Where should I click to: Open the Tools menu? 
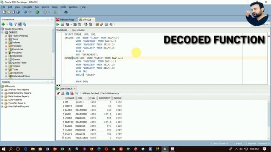tap(63, 7)
